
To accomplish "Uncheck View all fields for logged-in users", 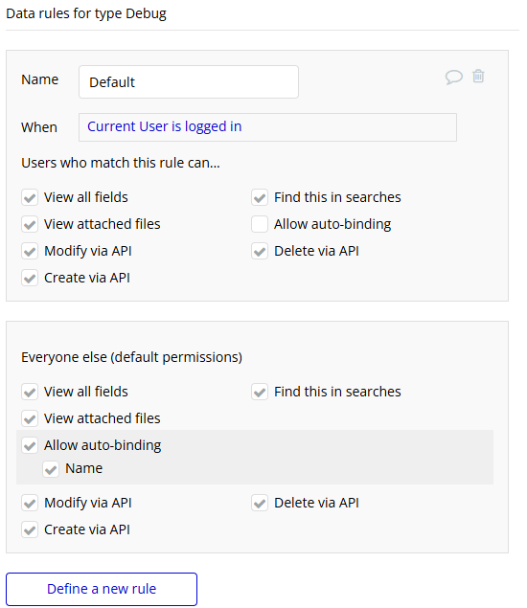I will (x=30, y=197).
